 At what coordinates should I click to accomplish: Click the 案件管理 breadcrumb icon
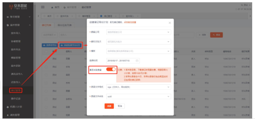(65, 8)
